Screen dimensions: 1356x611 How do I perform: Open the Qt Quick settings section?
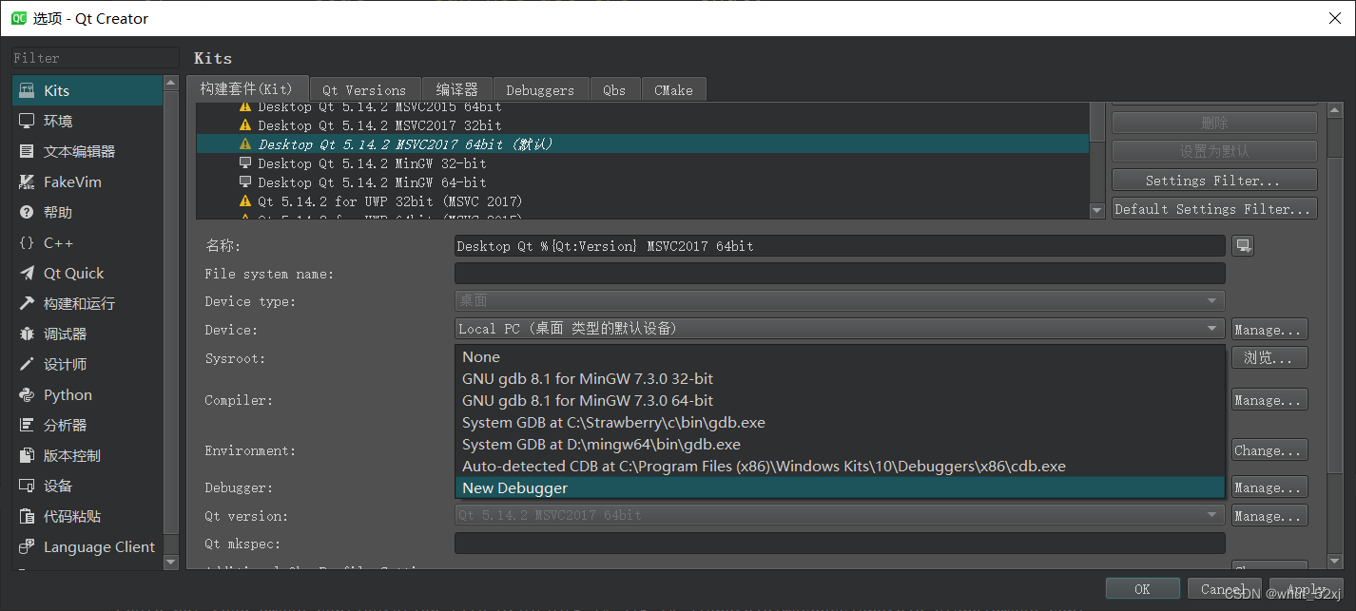point(75,273)
